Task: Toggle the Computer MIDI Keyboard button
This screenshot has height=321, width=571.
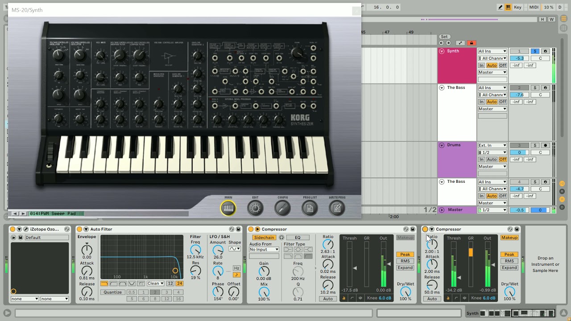Action: click(x=508, y=7)
